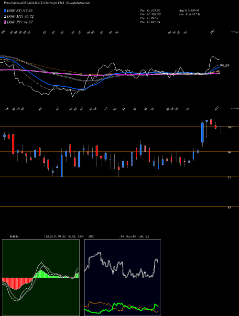
Task: Click the white DOW MT legend swatch
Action: click(x=5, y=17)
